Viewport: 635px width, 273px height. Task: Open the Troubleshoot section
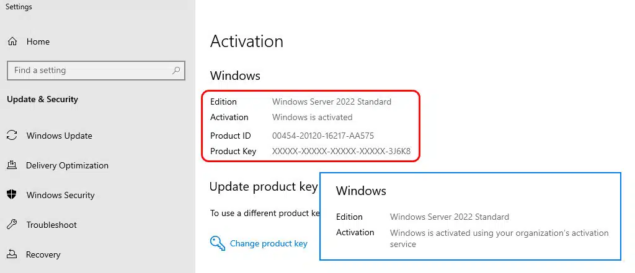51,225
